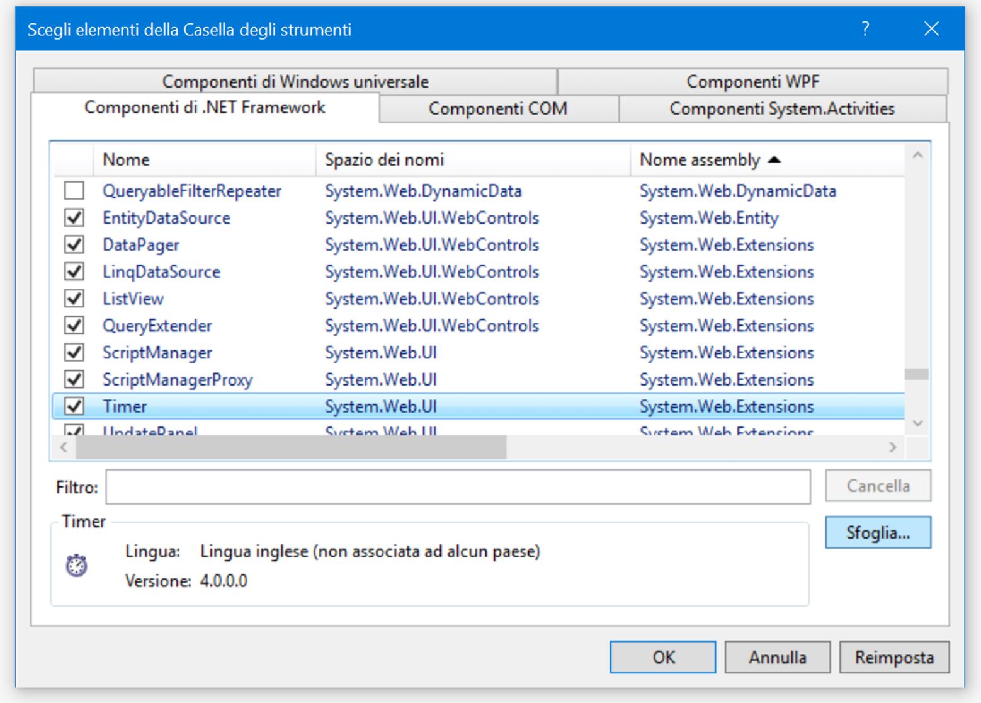Image resolution: width=981 pixels, height=703 pixels.
Task: Select the LinqDataSource name
Action: (162, 271)
